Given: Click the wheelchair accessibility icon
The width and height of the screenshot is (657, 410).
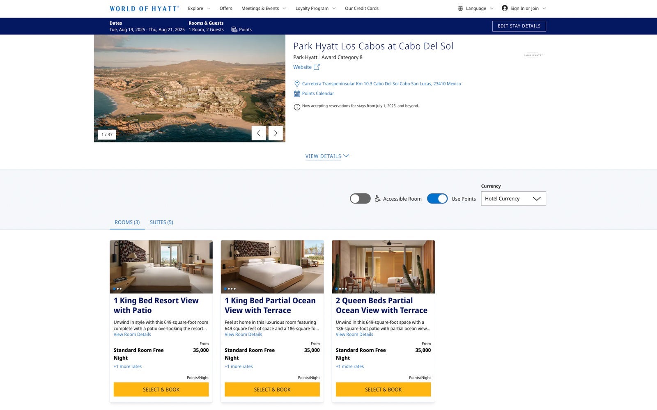Looking at the screenshot, I should (377, 199).
